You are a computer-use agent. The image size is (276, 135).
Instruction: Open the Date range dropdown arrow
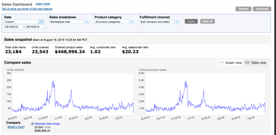pos(41,22)
